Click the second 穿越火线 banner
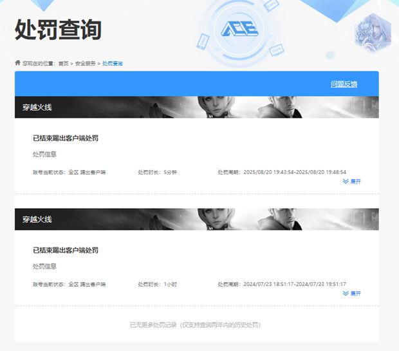The width and height of the screenshot is (399, 351). coord(197,220)
